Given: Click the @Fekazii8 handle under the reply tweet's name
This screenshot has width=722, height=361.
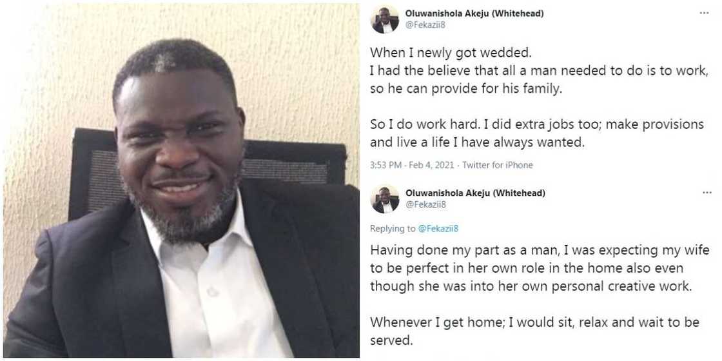Looking at the screenshot, I should coord(425,205).
